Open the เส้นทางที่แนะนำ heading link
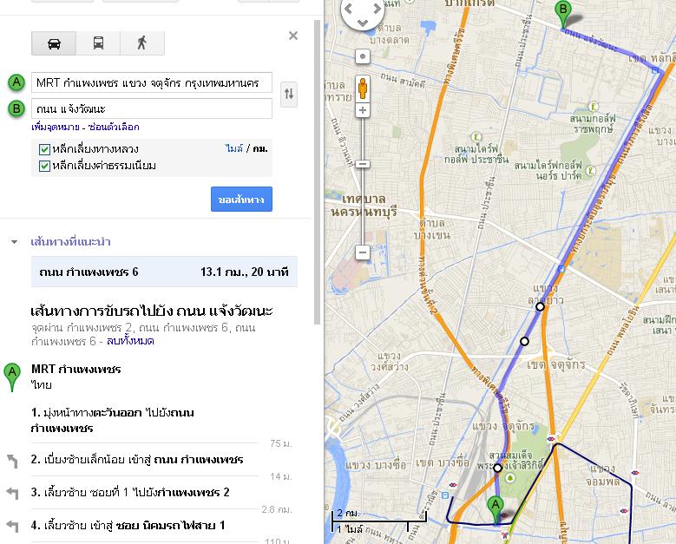Viewport: 676px width, 544px height. coord(70,241)
